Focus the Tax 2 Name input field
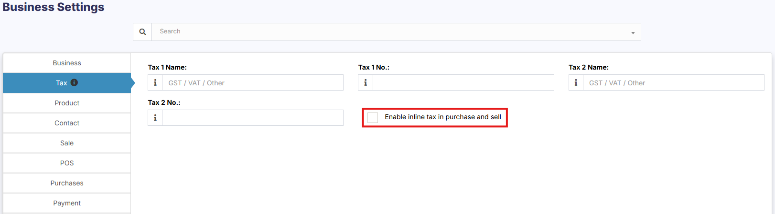Viewport: 775px width, 214px height. pos(673,83)
